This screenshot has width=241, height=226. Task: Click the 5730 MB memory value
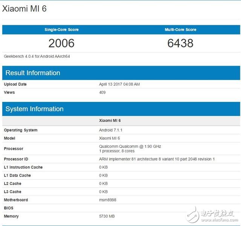107,216
